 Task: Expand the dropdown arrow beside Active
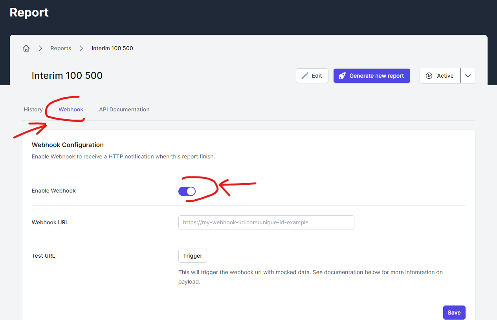[x=468, y=76]
